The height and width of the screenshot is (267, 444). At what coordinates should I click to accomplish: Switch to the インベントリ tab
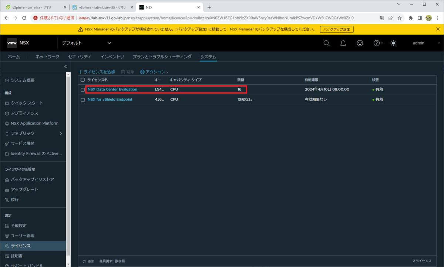coord(112,57)
